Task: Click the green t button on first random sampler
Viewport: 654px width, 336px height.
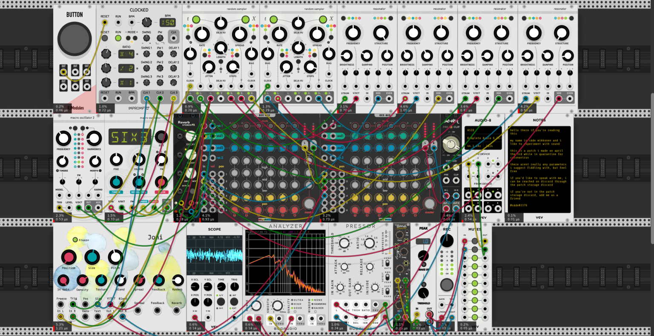Action: coord(196,19)
